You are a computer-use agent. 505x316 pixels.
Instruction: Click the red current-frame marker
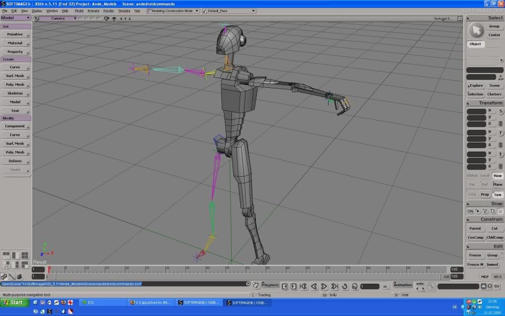click(49, 269)
